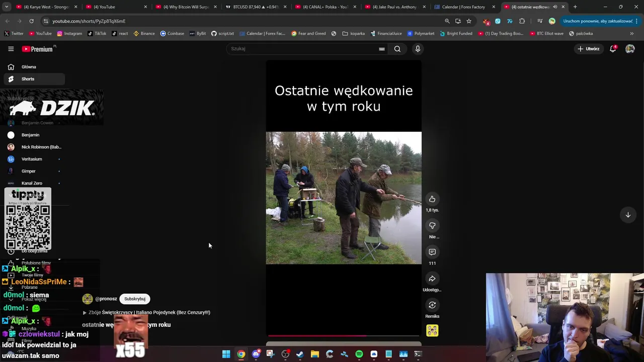Dislike the Short with thumbs down

click(x=432, y=226)
